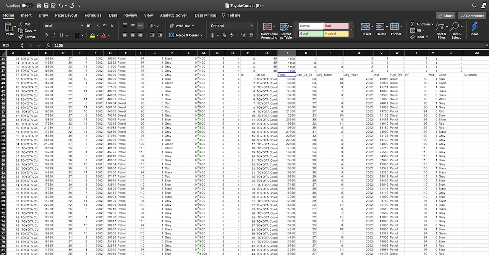Image resolution: width=489 pixels, height=255 pixels.
Task: Toggle the AutoSave switch
Action: (x=28, y=6)
